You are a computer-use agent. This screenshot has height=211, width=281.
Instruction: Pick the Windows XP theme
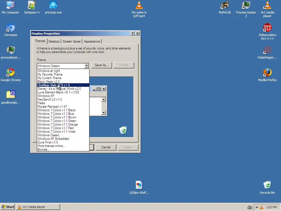(63, 96)
